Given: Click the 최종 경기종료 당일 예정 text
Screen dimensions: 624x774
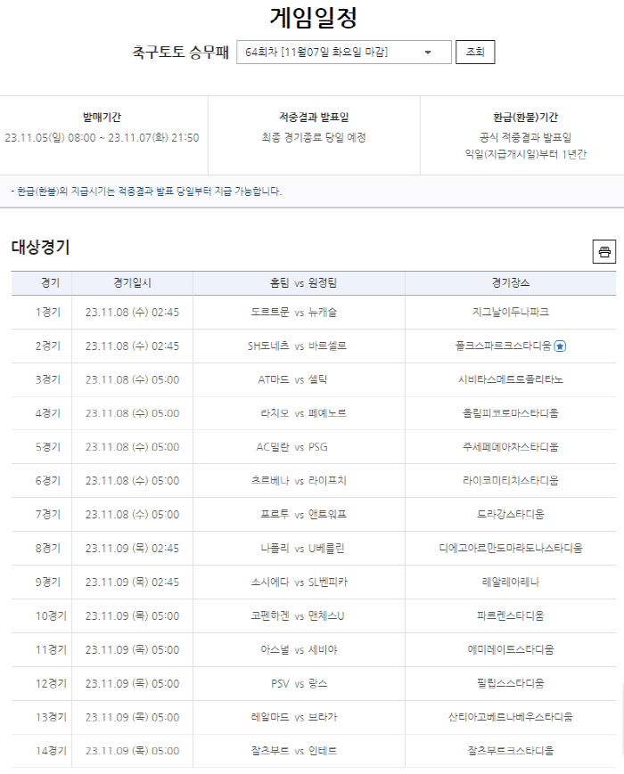Looking at the screenshot, I should click(x=314, y=138).
